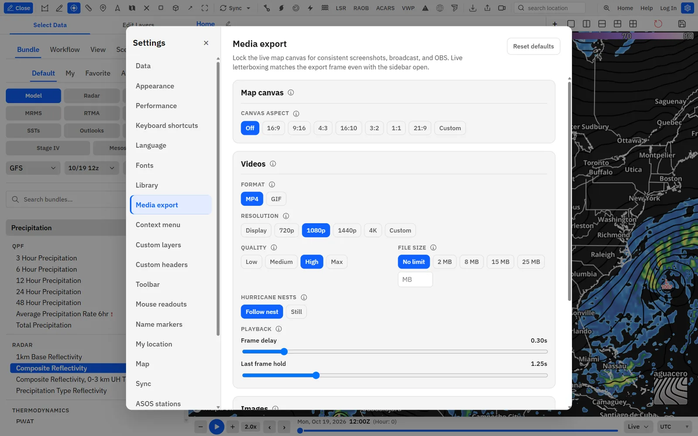
Task: Click the Log In link
Action: click(x=668, y=8)
